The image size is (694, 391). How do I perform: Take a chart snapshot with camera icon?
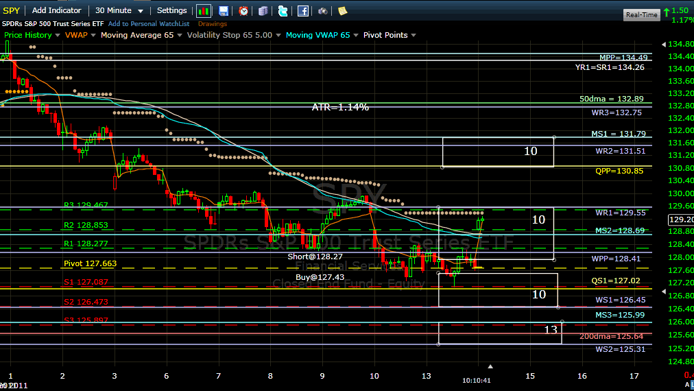coord(322,11)
